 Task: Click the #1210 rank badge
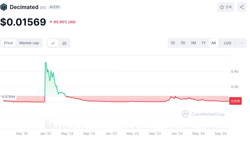tap(54, 7)
